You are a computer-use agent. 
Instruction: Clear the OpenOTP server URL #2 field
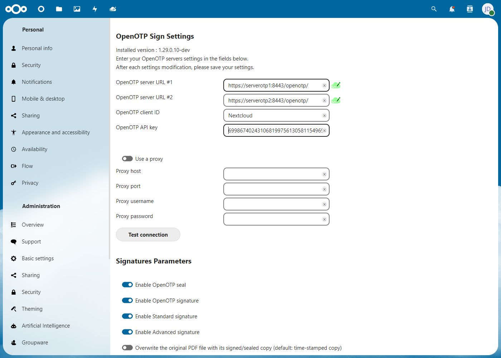[x=324, y=101]
